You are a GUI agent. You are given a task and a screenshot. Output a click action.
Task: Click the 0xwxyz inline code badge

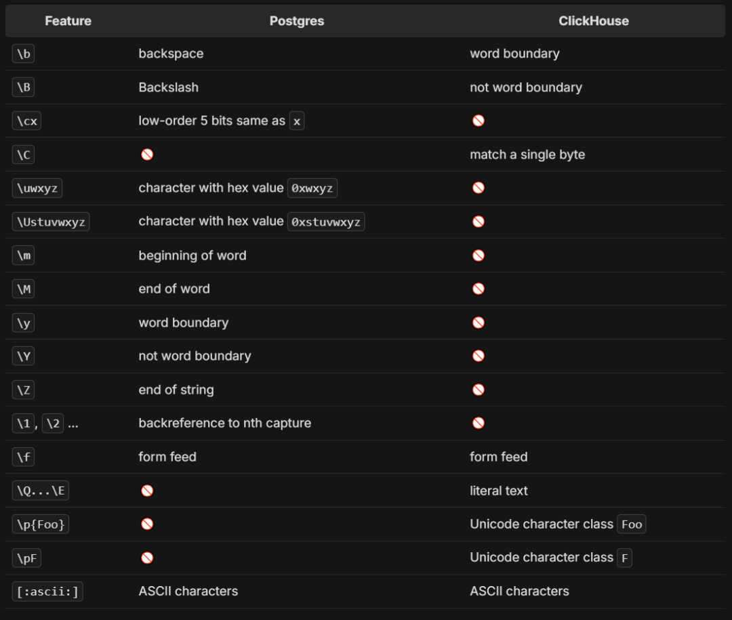point(312,188)
